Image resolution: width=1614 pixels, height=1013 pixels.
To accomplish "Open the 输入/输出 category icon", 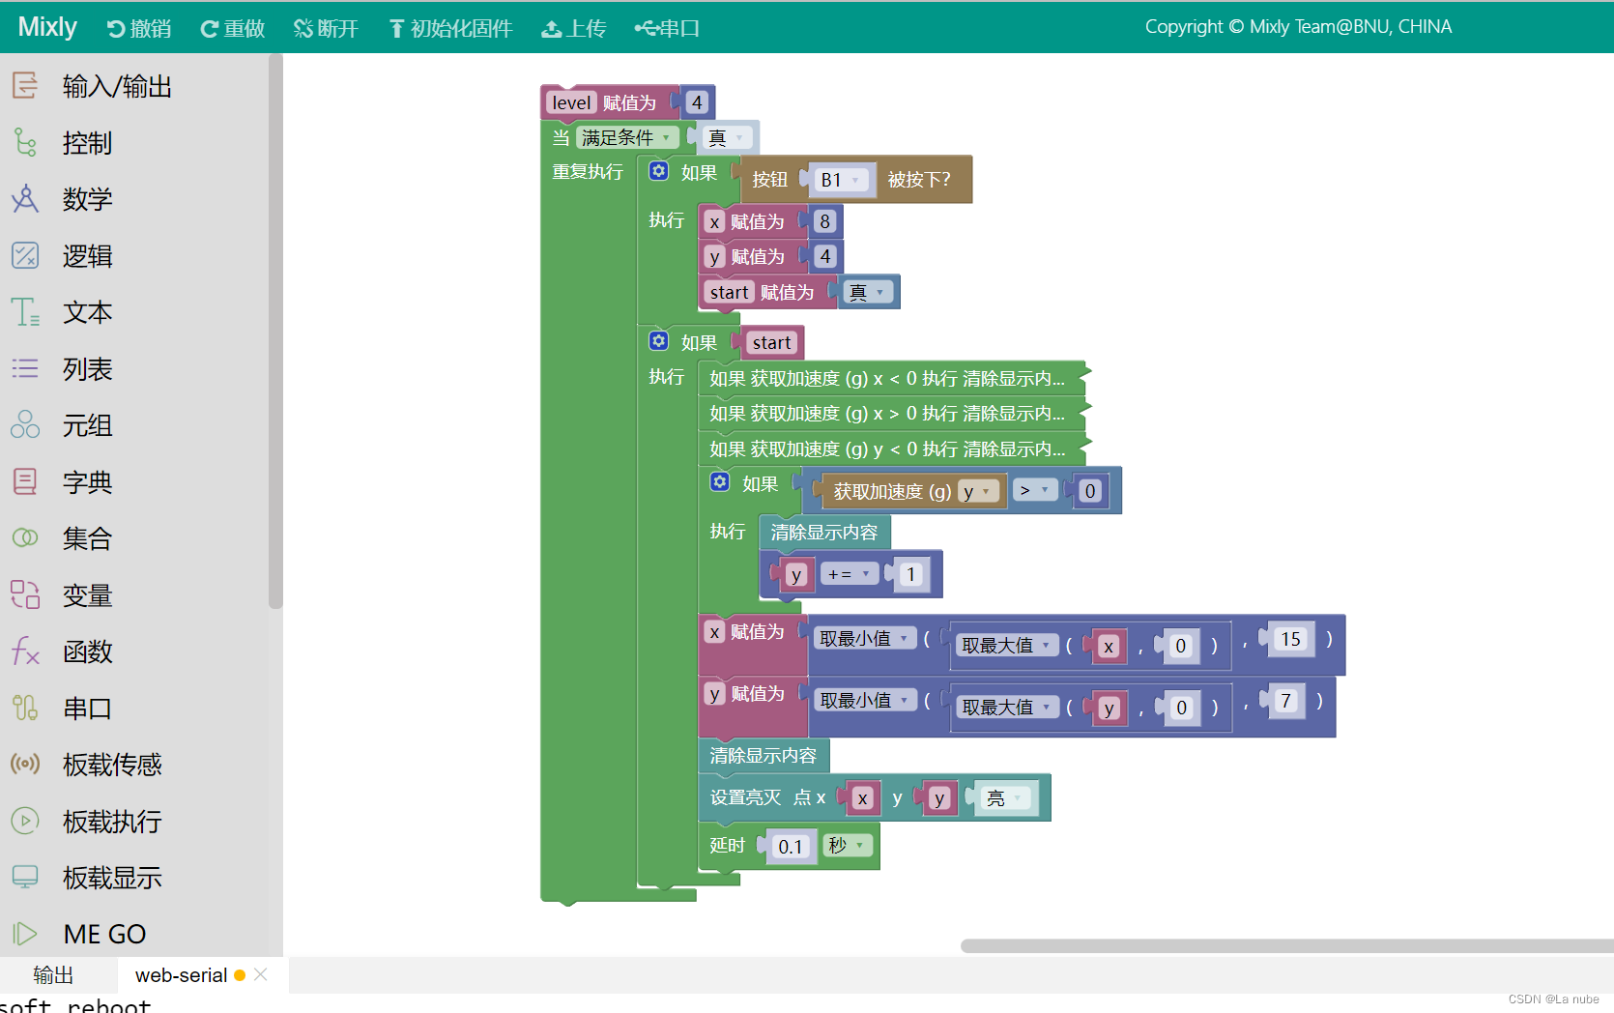I will pos(25,86).
